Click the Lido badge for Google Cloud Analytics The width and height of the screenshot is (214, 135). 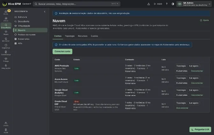click(76, 93)
